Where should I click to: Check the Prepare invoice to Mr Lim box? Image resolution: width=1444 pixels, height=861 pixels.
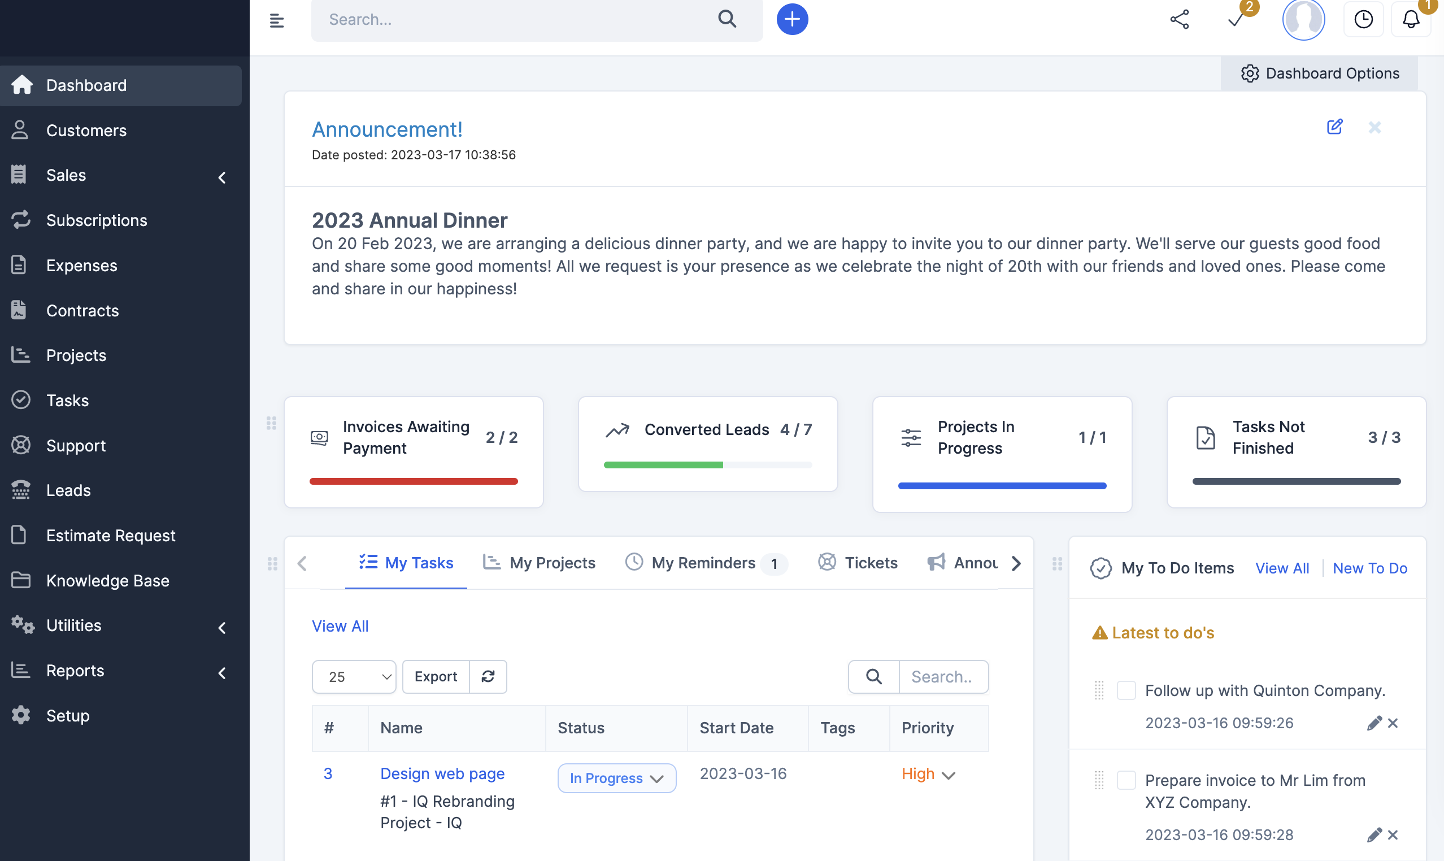(x=1125, y=780)
